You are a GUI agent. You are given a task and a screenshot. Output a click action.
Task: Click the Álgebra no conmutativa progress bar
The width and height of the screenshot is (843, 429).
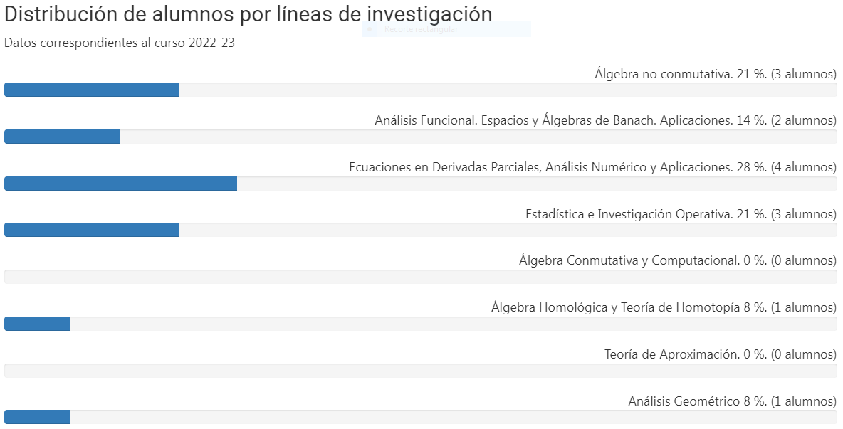[x=91, y=90]
